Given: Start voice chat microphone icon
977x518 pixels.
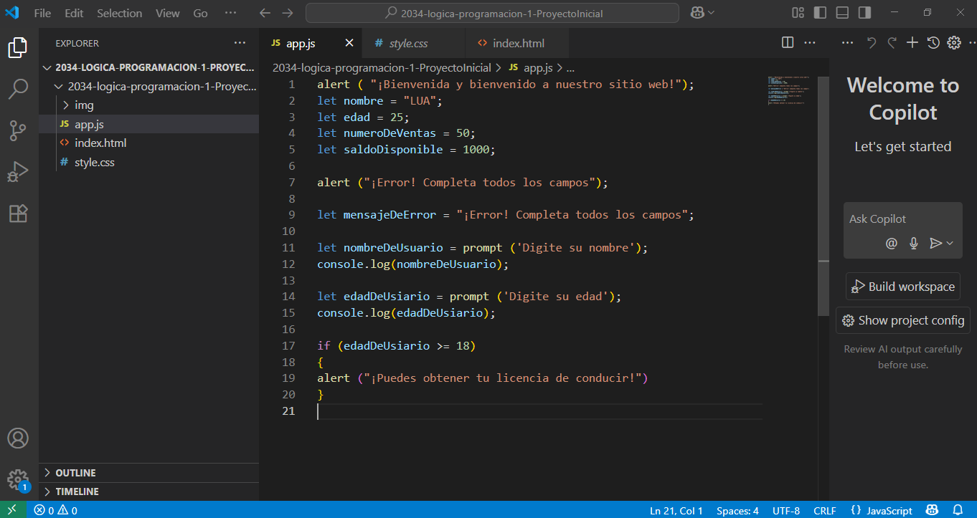Looking at the screenshot, I should coord(914,244).
